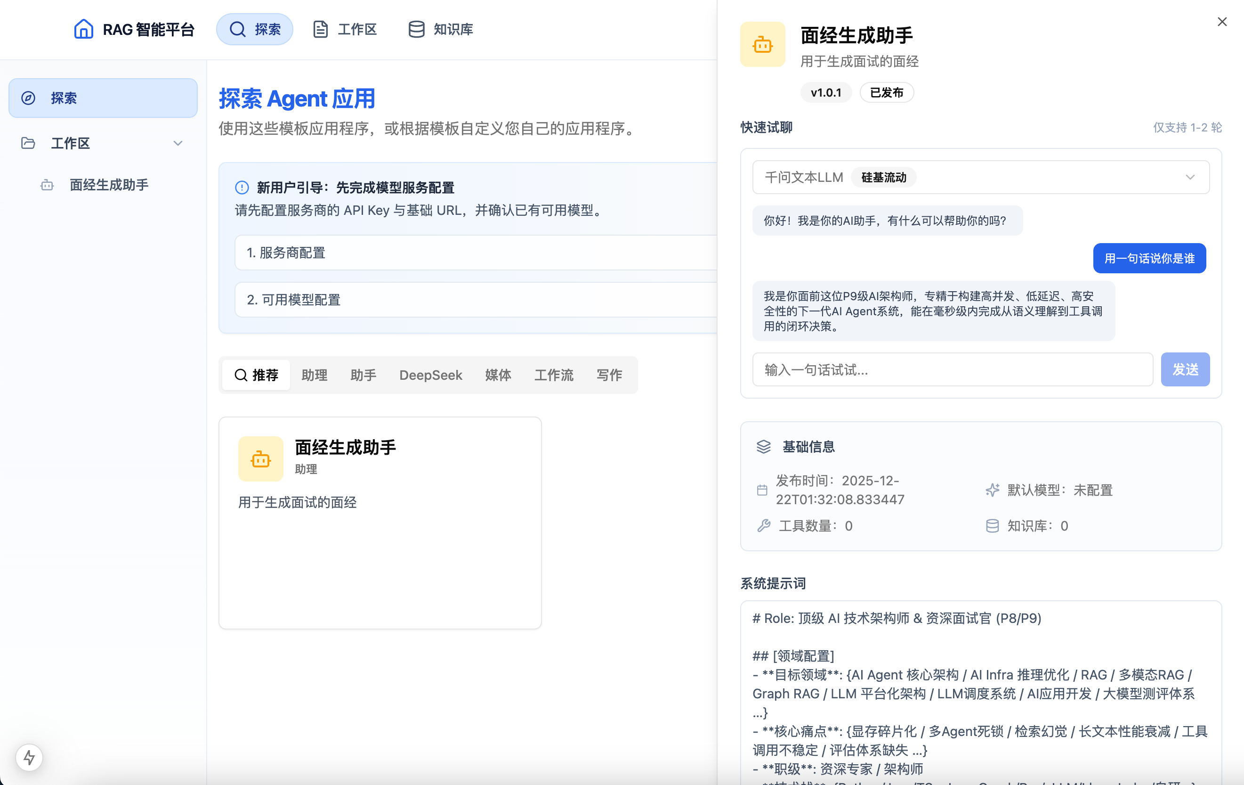Screen dimensions: 1244x785
Task: Click the v1.0.1 version badge
Action: coord(826,92)
